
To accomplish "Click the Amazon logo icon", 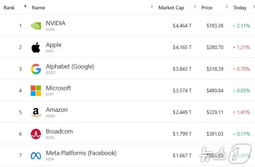I will tap(36, 112).
